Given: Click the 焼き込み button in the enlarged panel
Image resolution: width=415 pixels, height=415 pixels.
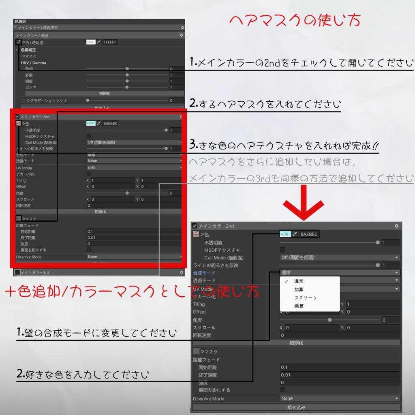Looking at the screenshot, I should [x=296, y=407].
